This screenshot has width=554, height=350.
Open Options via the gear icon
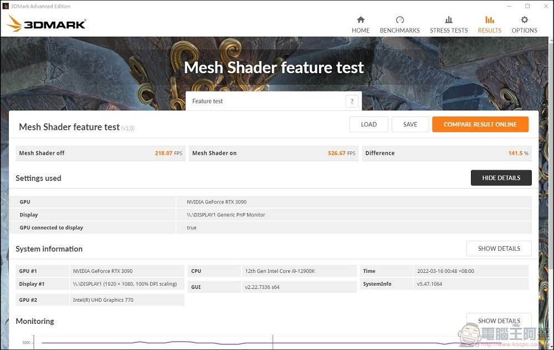pyautogui.click(x=524, y=20)
